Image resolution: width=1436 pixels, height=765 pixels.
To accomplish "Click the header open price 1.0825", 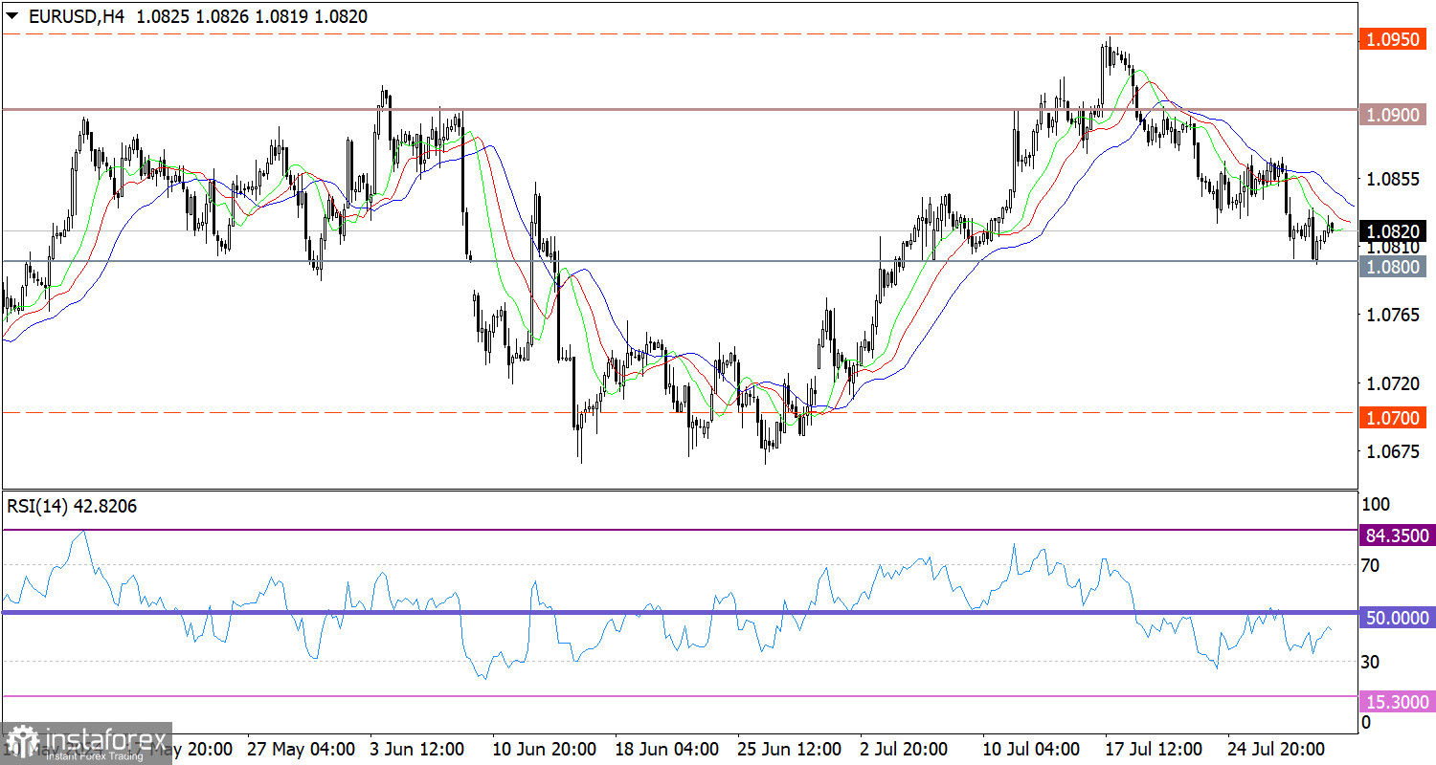I will point(164,17).
